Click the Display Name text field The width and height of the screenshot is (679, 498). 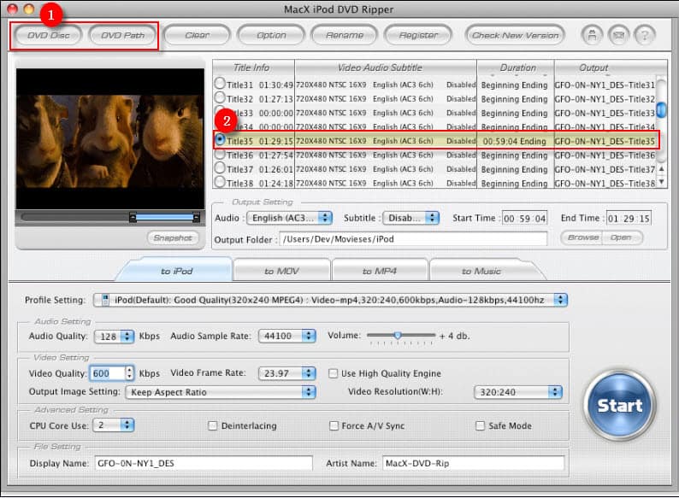point(198,463)
